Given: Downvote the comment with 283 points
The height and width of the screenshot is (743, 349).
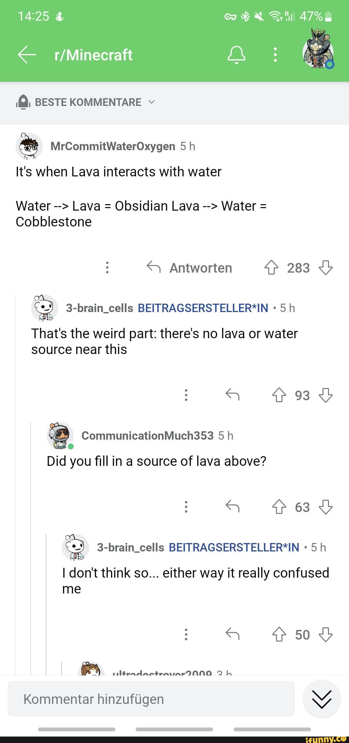Looking at the screenshot, I should tap(325, 268).
